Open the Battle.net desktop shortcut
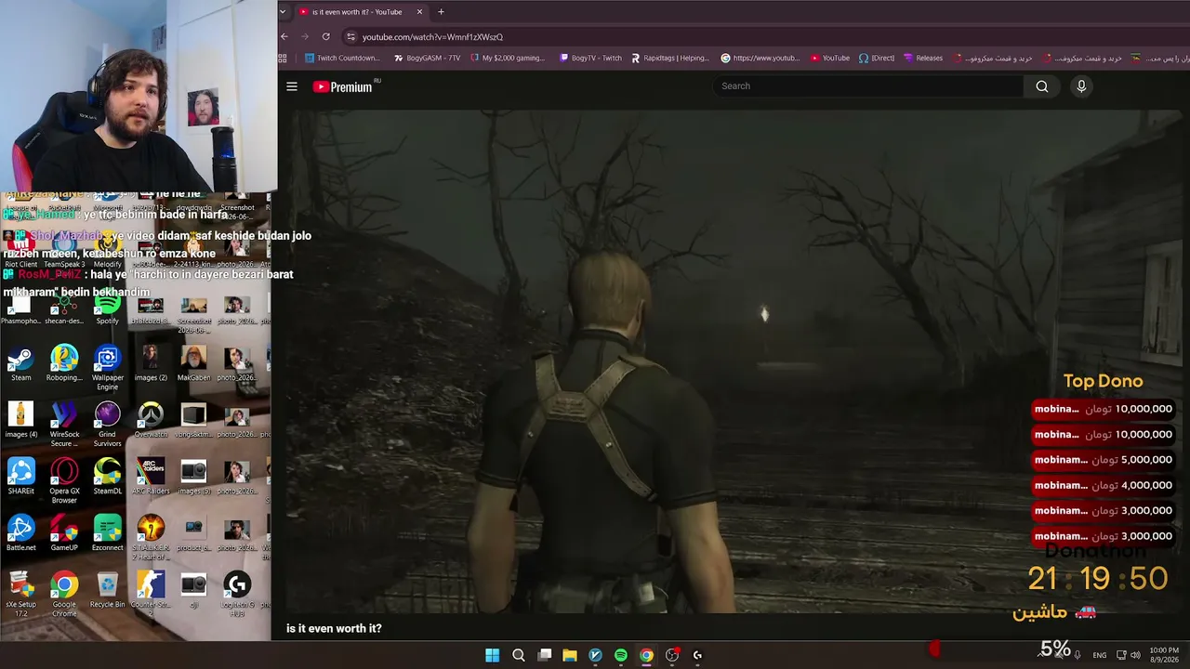The image size is (1190, 669). [20, 533]
